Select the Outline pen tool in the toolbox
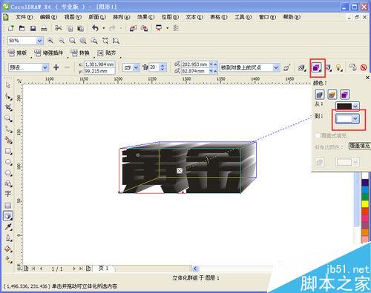This screenshot has height=293, width=371. pos(8,238)
